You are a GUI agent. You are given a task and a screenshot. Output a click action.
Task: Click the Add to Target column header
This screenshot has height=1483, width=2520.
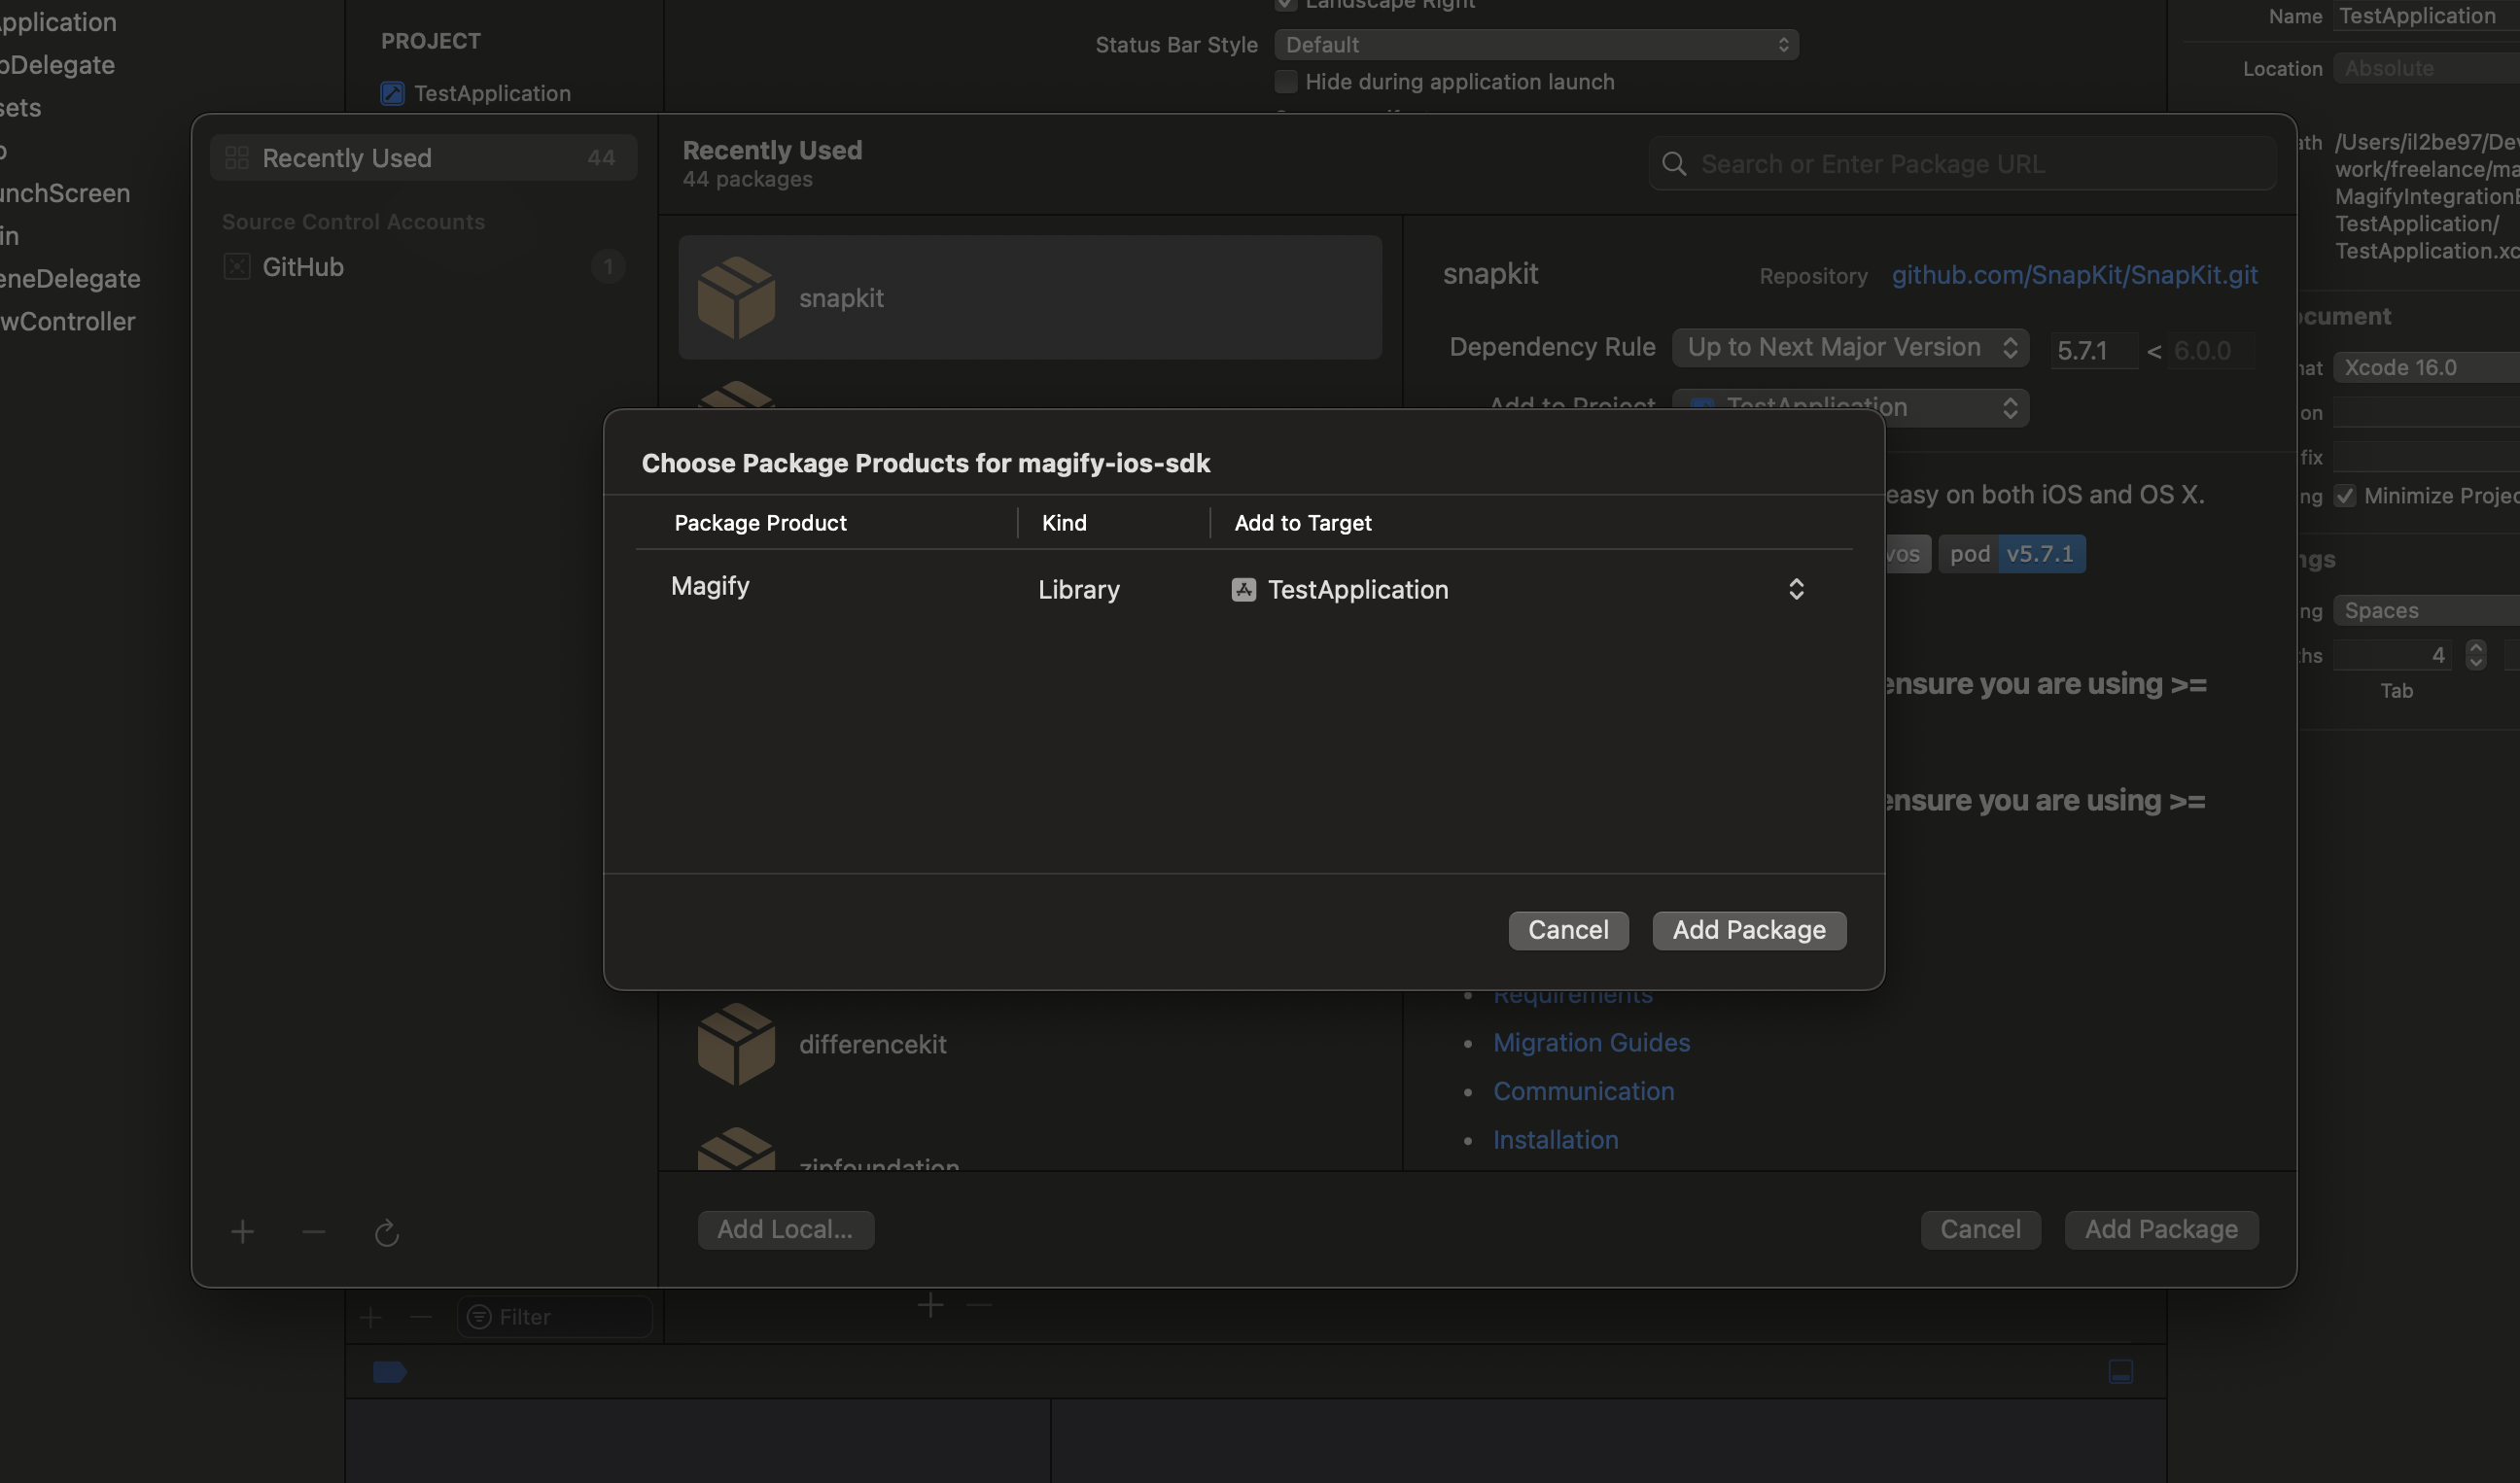pos(1302,523)
